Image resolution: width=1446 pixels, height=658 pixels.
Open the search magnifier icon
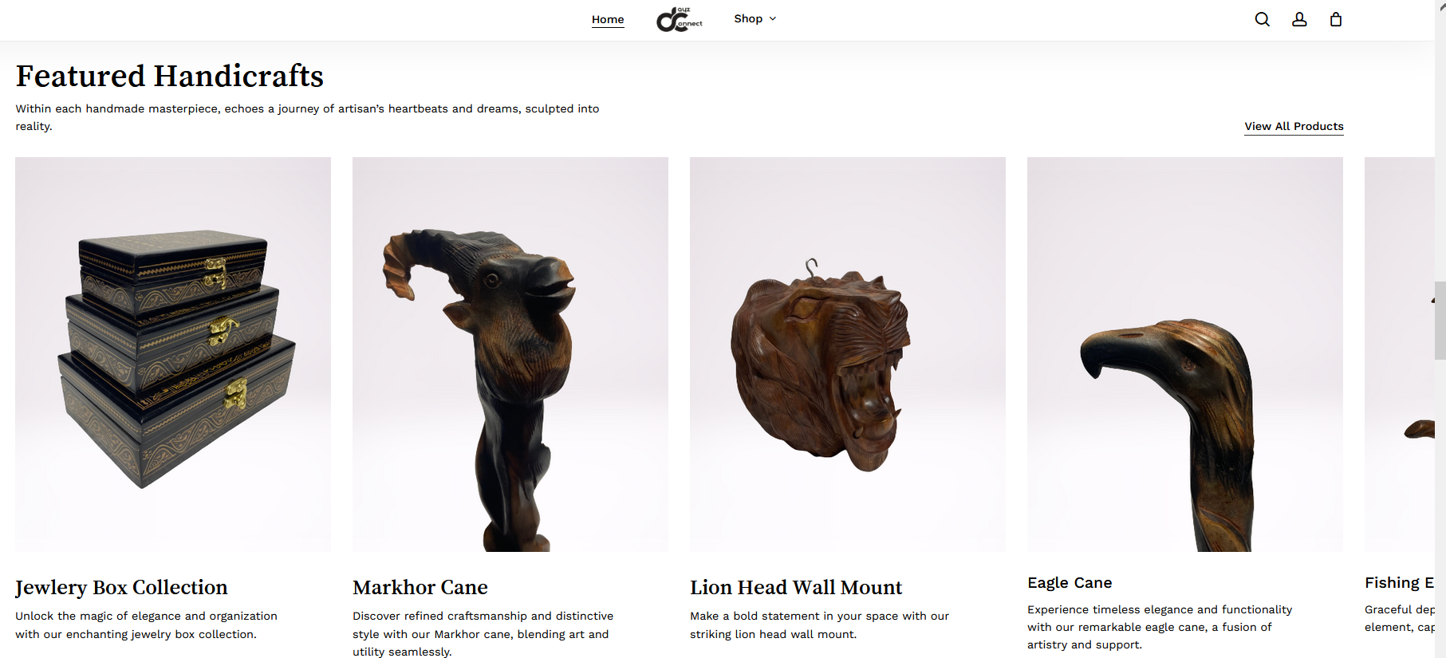(x=1262, y=19)
